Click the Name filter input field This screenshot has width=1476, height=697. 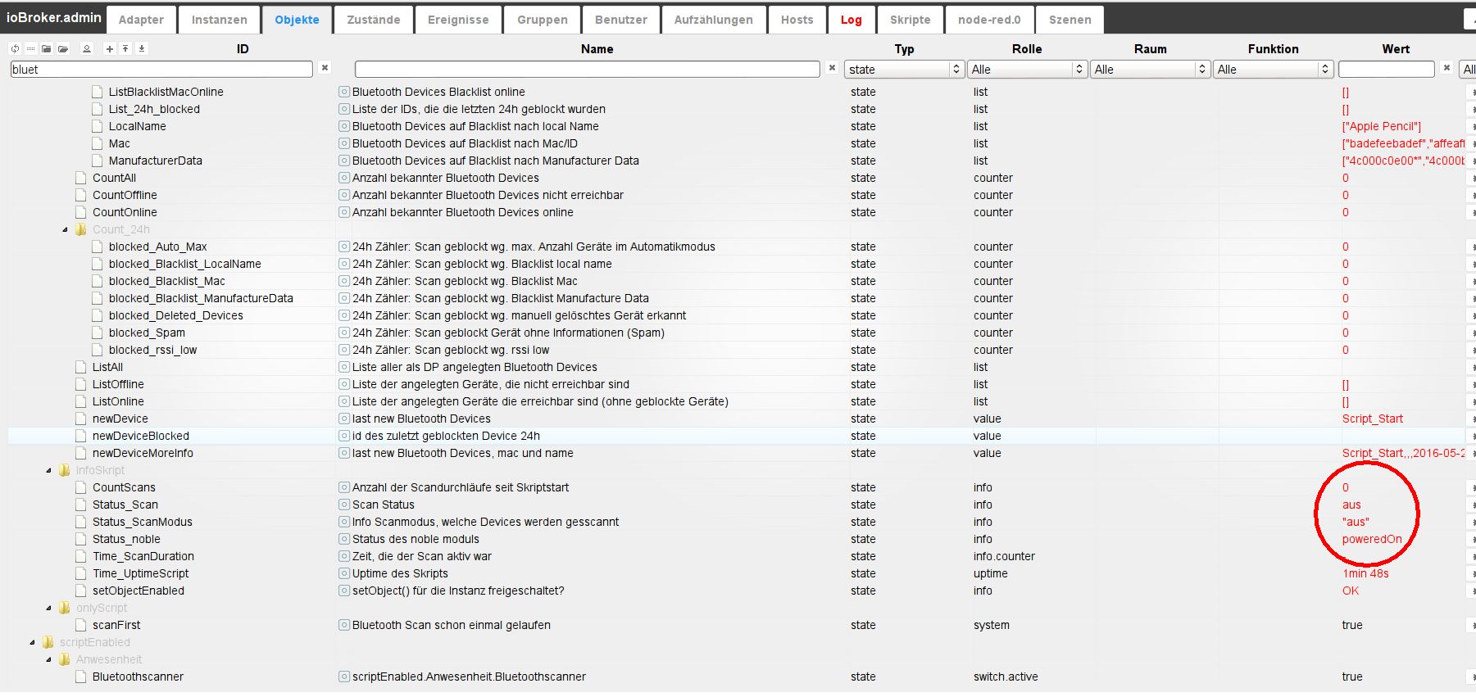click(587, 70)
